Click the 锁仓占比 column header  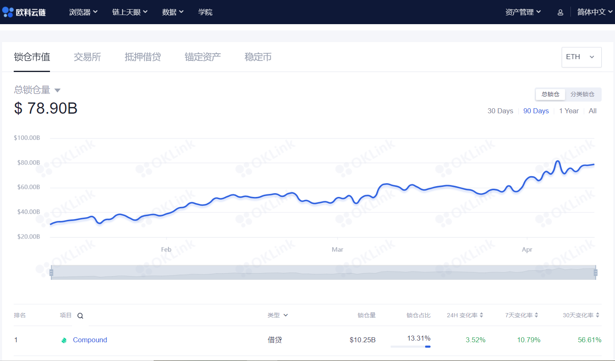[418, 315]
